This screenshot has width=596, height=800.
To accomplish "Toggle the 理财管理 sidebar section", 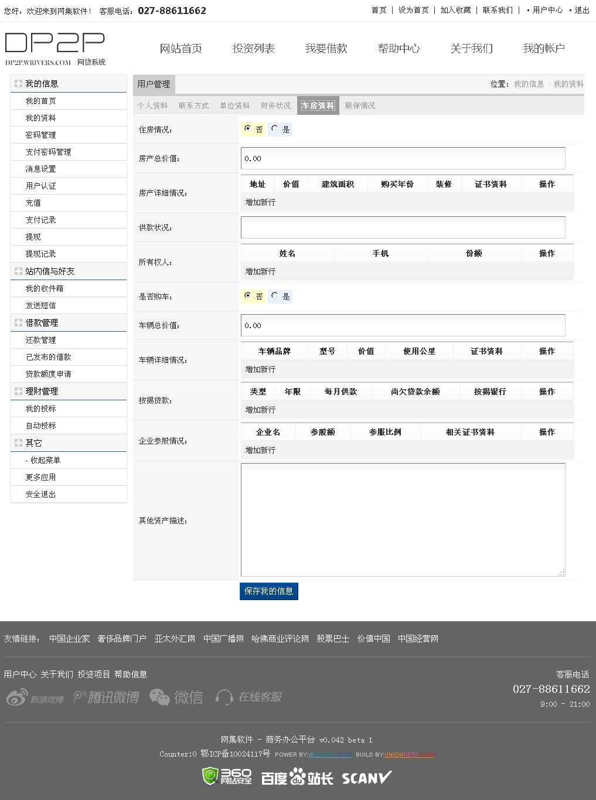I will (19, 392).
